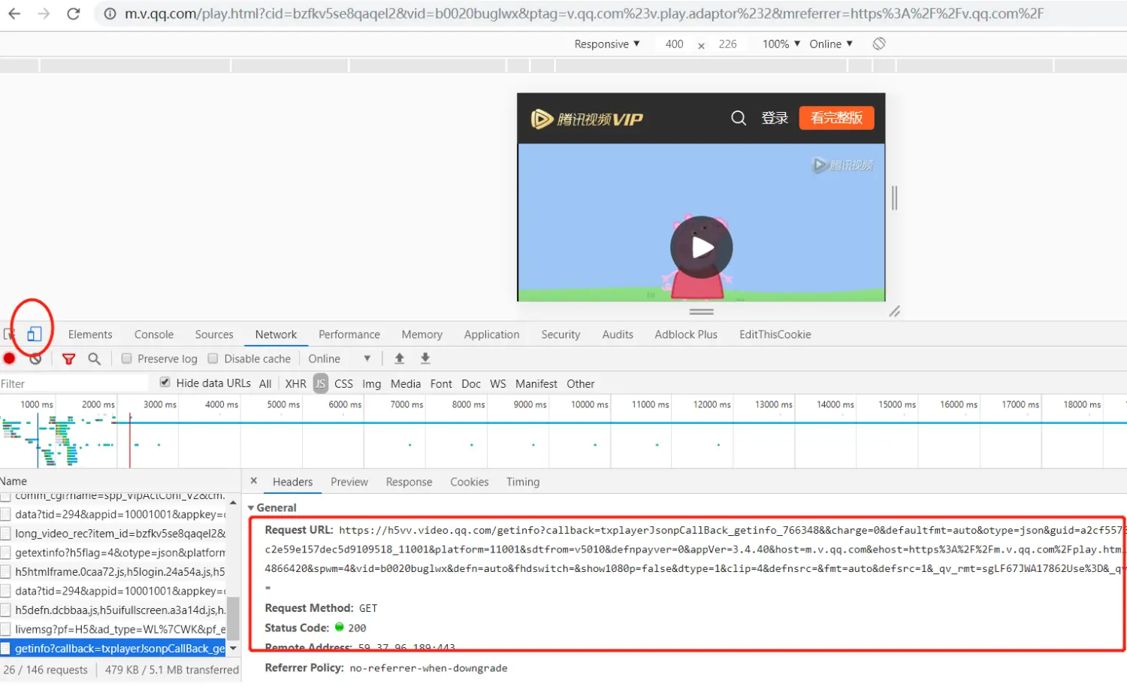Click the 登录 login link

pyautogui.click(x=775, y=118)
